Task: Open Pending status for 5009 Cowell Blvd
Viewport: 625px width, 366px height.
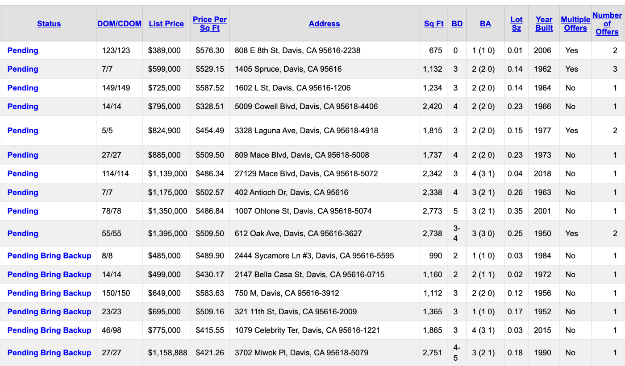Action: pos(23,107)
